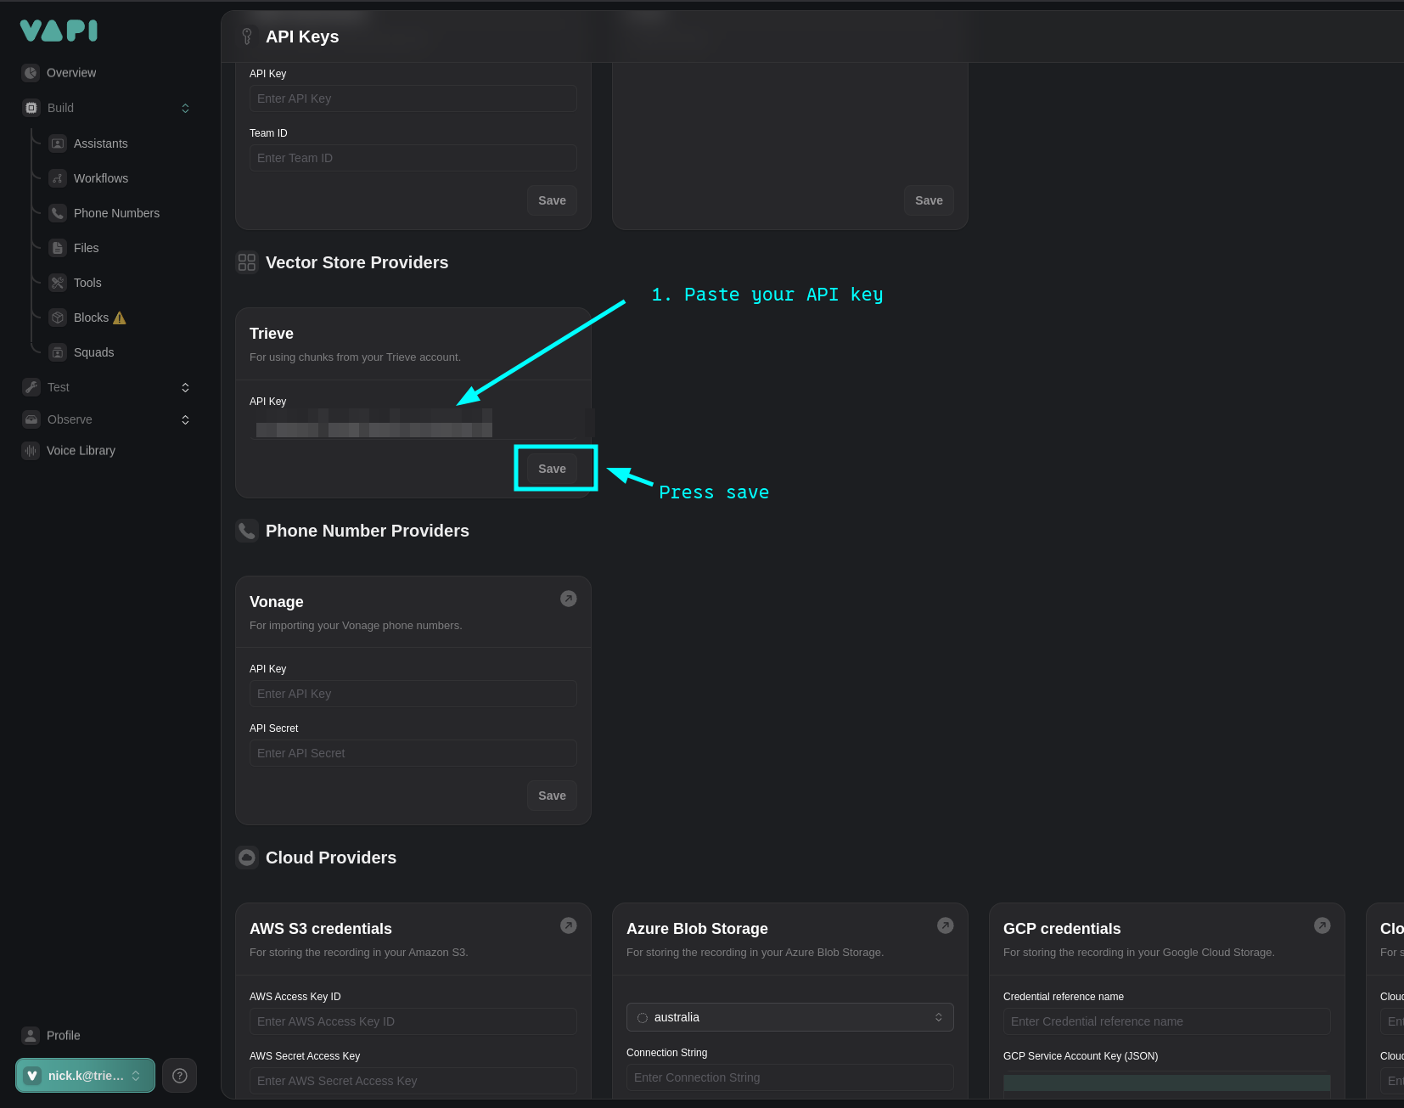Screen dimensions: 1404x1108
Task: Click the Cloud Providers cloud icon
Action: (247, 858)
